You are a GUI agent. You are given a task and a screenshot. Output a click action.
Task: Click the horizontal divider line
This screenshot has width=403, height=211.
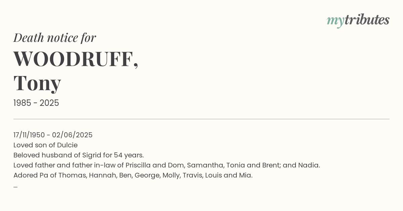[x=201, y=119]
